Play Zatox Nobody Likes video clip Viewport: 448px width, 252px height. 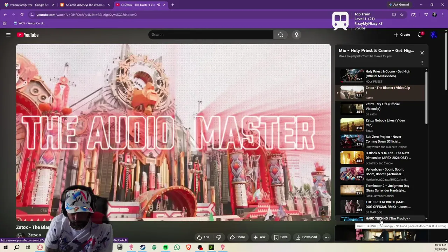(380, 125)
